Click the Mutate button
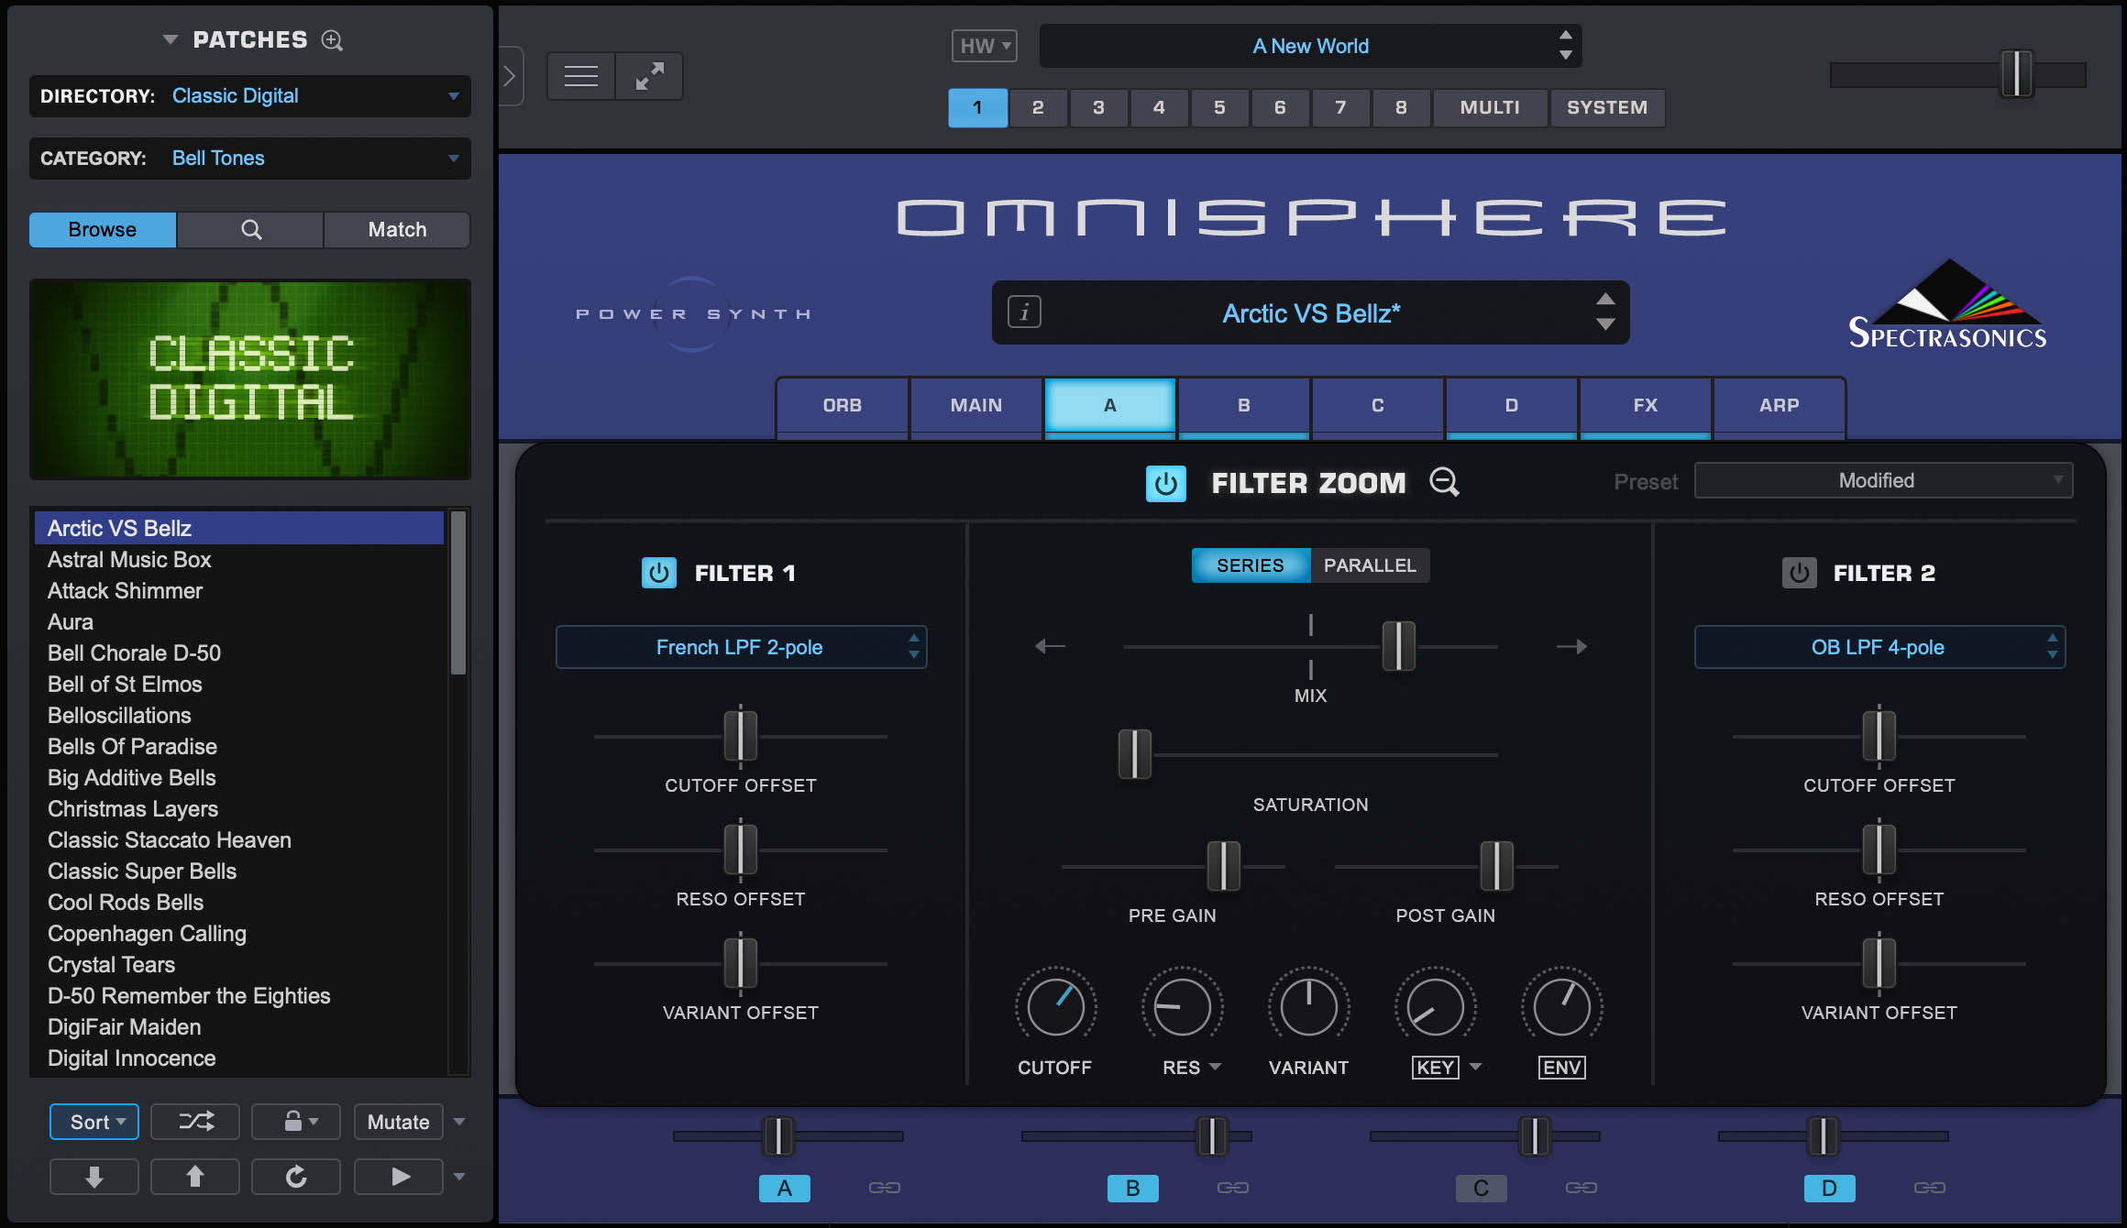This screenshot has height=1228, width=2127. click(x=398, y=1121)
